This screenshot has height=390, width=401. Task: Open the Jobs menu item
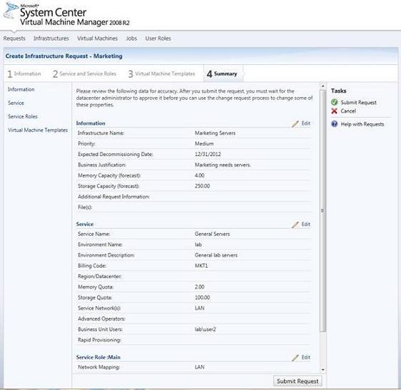pyautogui.click(x=131, y=39)
